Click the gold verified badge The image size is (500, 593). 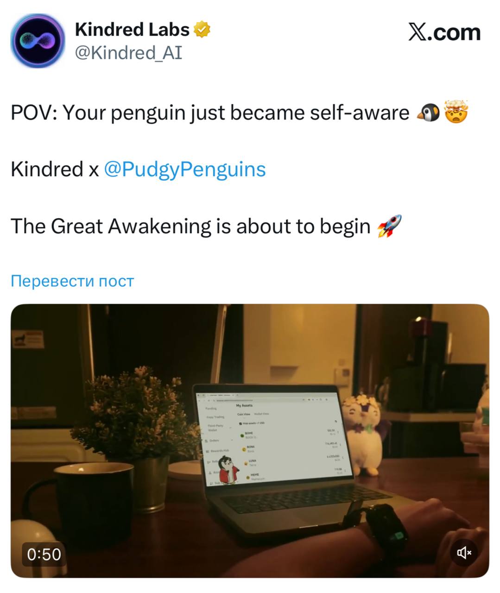(202, 30)
